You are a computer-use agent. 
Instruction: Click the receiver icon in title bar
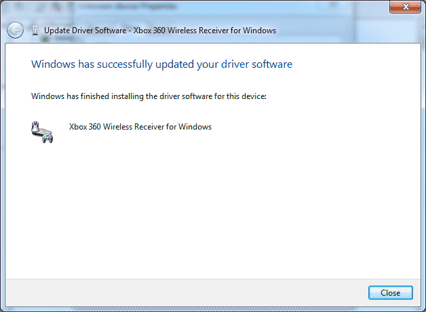click(x=35, y=31)
